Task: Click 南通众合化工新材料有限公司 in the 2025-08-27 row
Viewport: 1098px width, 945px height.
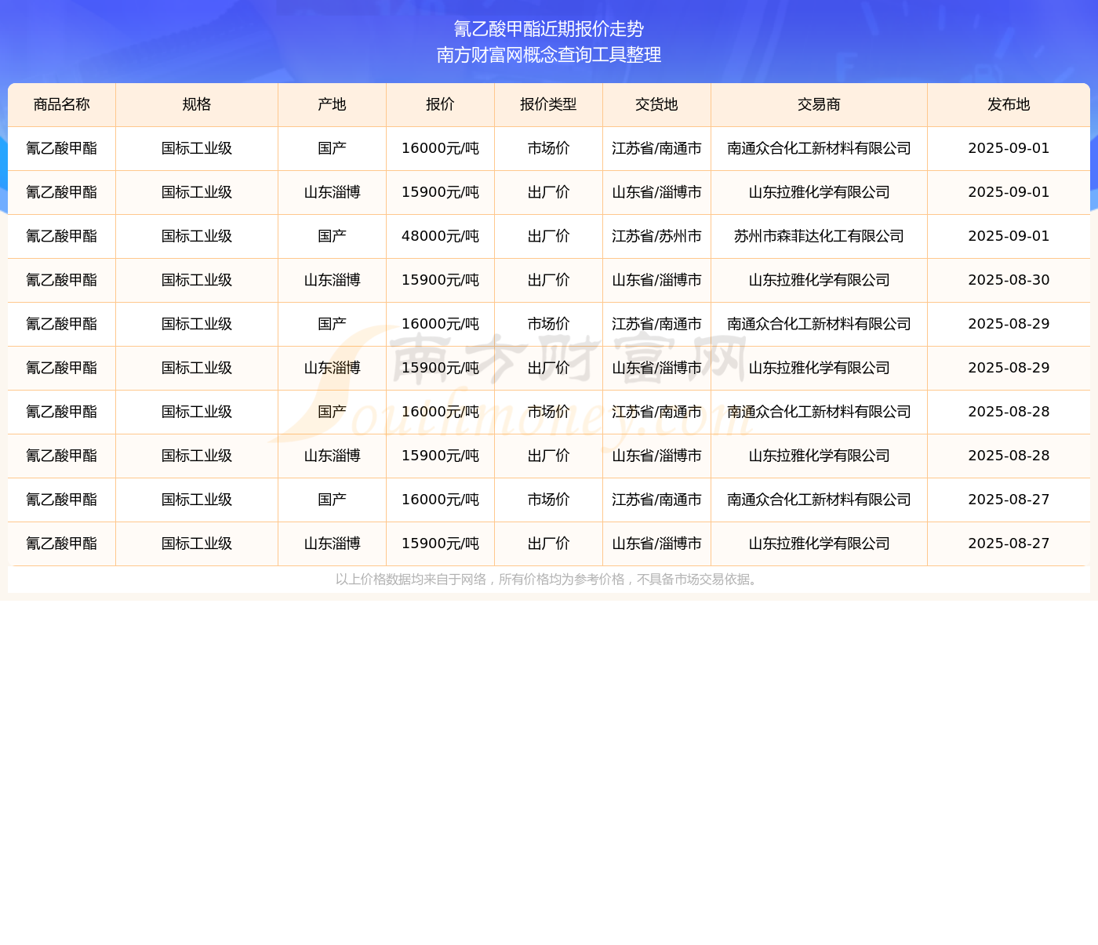Action: (x=820, y=500)
